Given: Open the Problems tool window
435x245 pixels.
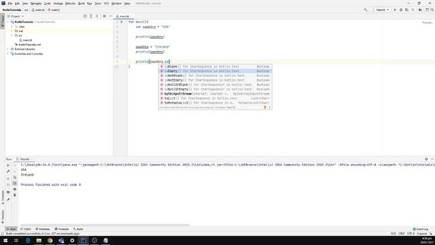Looking at the screenshot, I should [x=43, y=229].
